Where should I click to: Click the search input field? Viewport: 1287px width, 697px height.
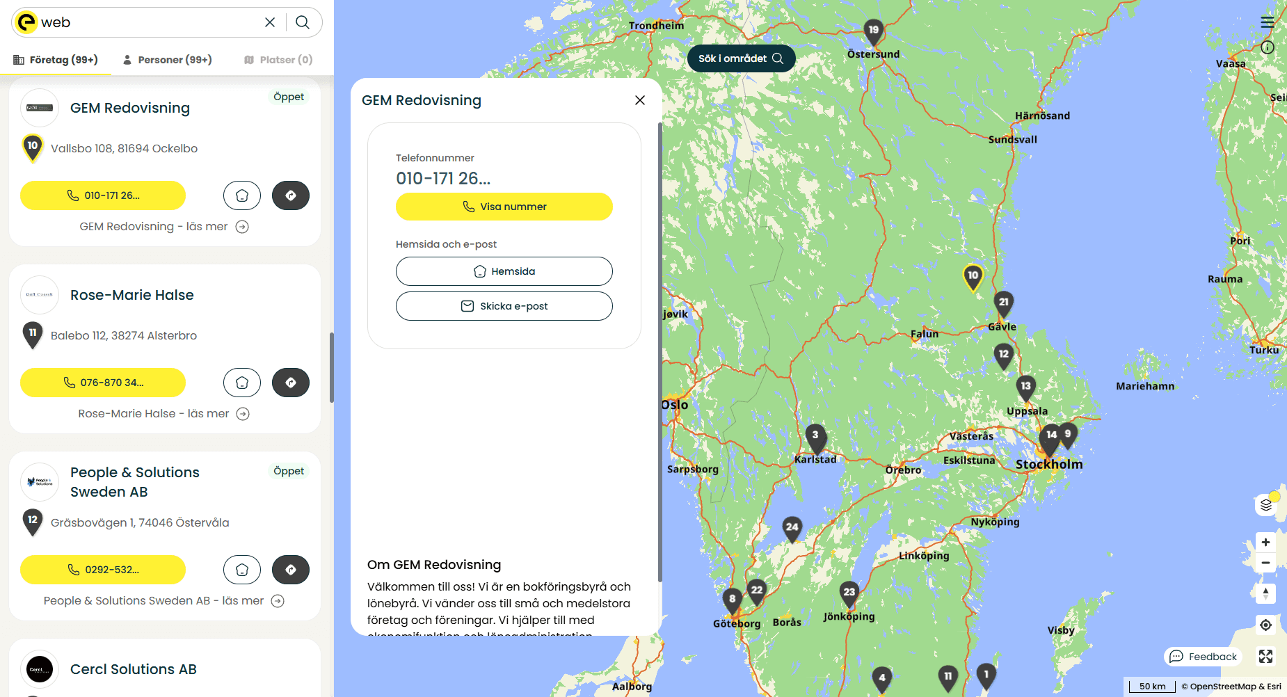tap(150, 22)
